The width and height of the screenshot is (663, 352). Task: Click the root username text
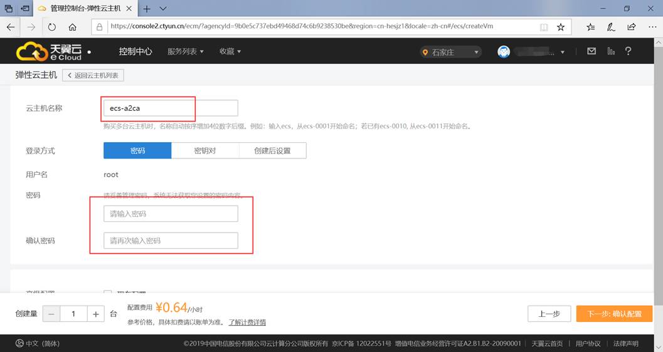(111, 175)
